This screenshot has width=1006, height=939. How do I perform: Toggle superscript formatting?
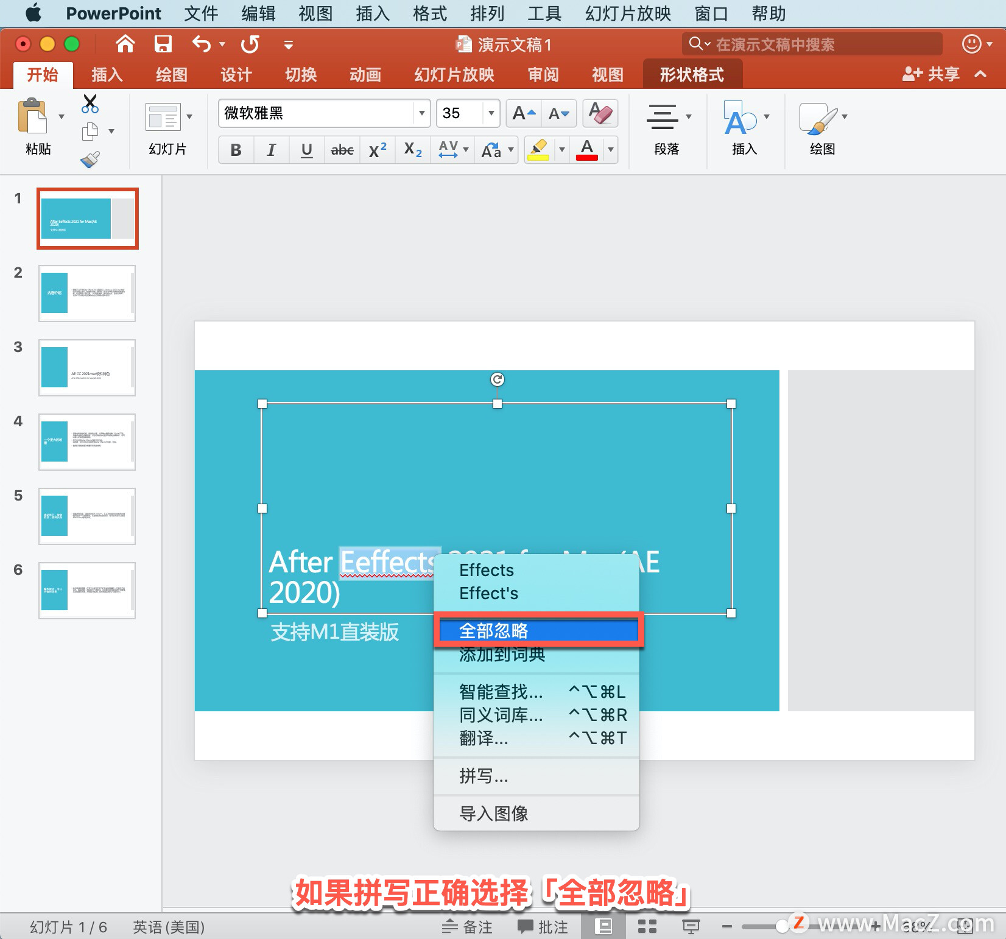tap(377, 150)
